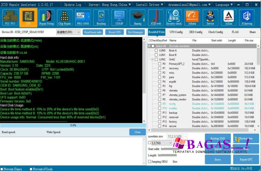The image size is (261, 171).
Task: Check the P5 frp partition checkbox
Action: pos(159,86)
